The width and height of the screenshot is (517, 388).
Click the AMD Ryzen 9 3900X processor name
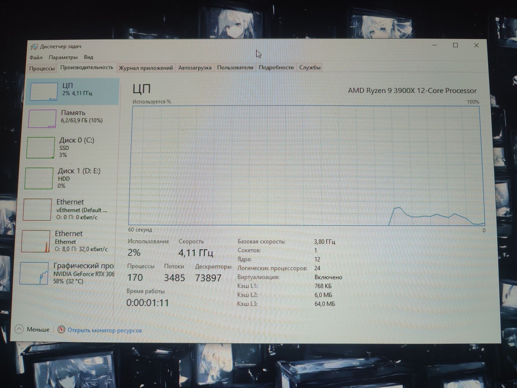tap(412, 91)
